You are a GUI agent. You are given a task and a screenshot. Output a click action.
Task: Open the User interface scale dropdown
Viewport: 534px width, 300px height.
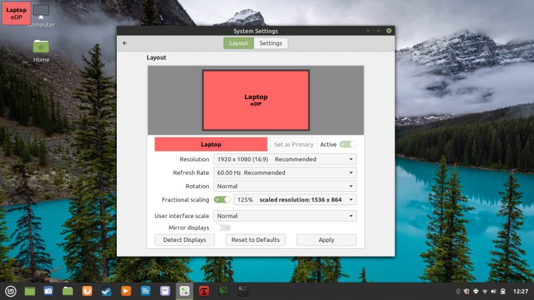(x=285, y=216)
